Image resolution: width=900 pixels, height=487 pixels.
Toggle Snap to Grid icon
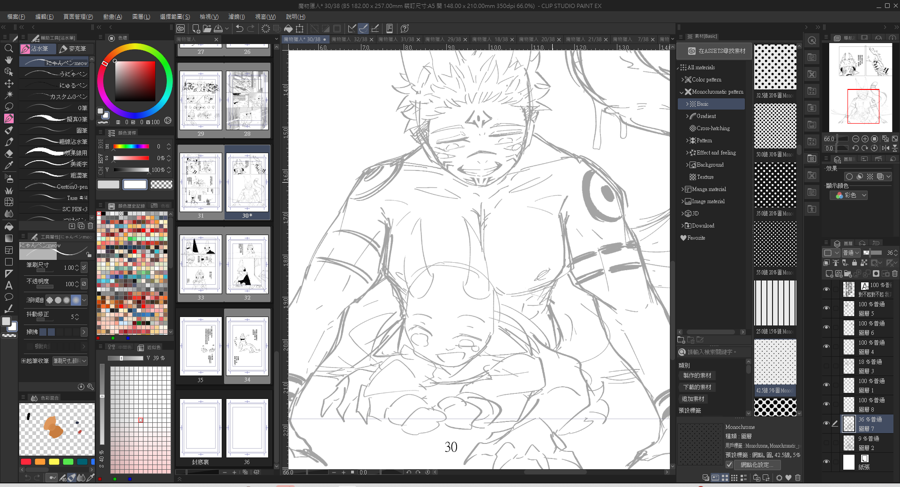375,29
